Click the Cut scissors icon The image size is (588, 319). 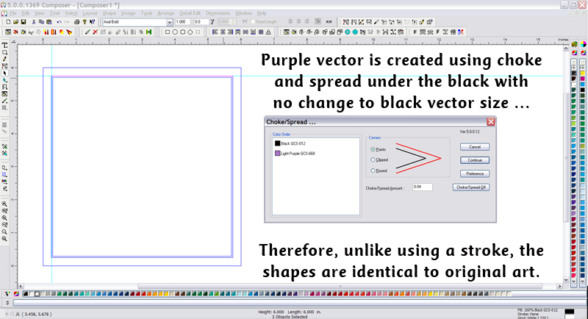(34, 22)
